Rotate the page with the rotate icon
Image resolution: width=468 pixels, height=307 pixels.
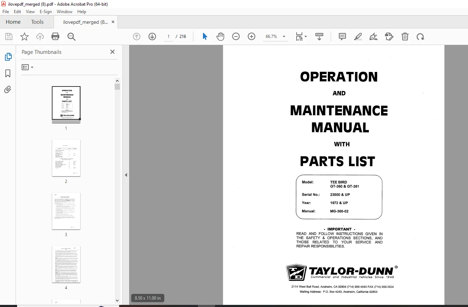420,37
